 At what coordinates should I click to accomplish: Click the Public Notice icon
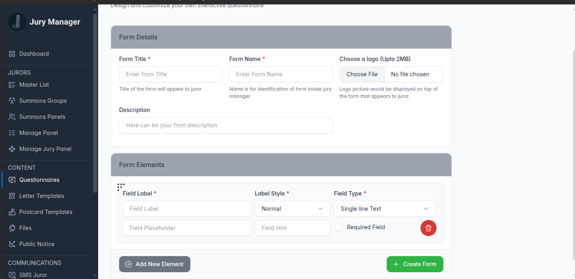click(12, 244)
